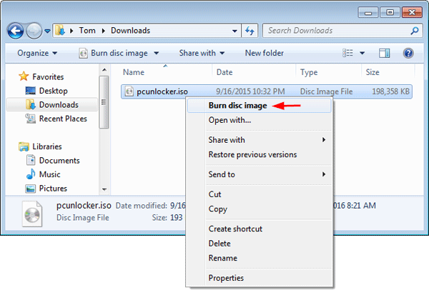Select Recent Places in navigation pane
429x290 pixels.
point(63,119)
